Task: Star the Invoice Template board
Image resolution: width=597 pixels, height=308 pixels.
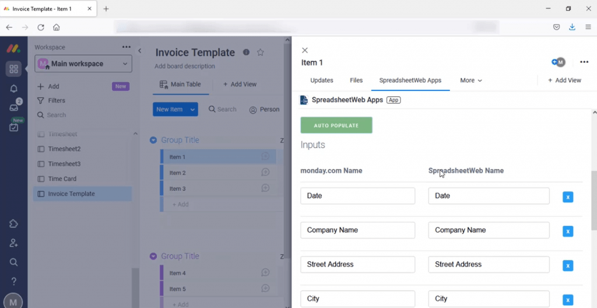Action: point(261,52)
